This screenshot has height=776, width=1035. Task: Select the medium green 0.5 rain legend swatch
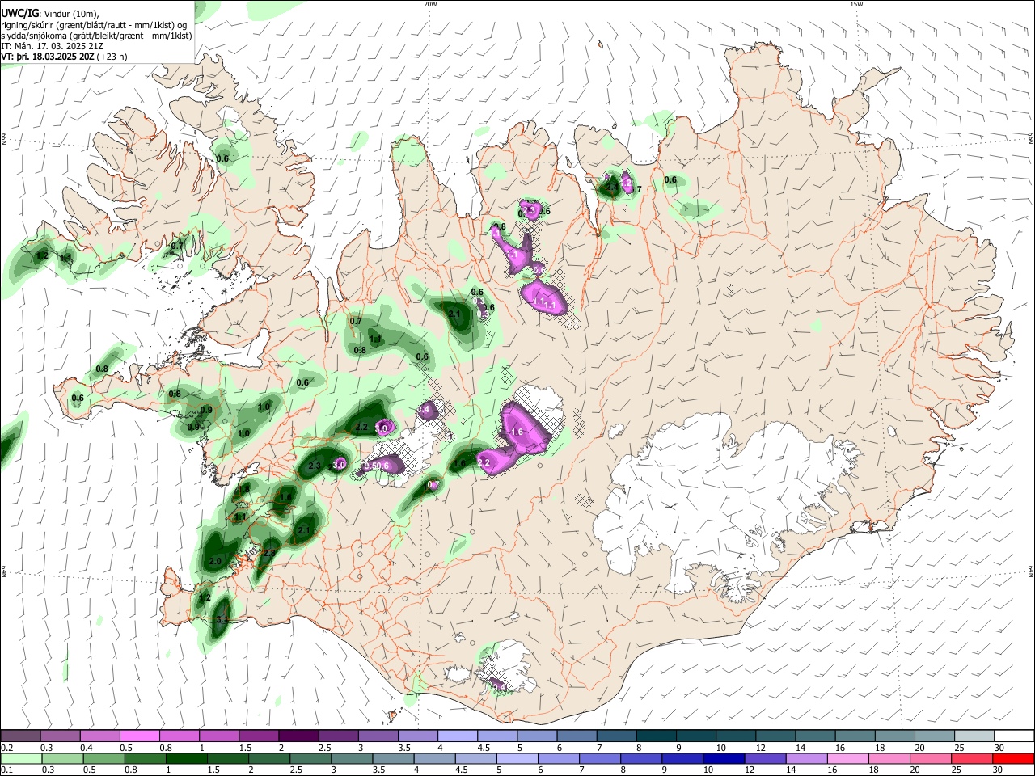click(104, 758)
